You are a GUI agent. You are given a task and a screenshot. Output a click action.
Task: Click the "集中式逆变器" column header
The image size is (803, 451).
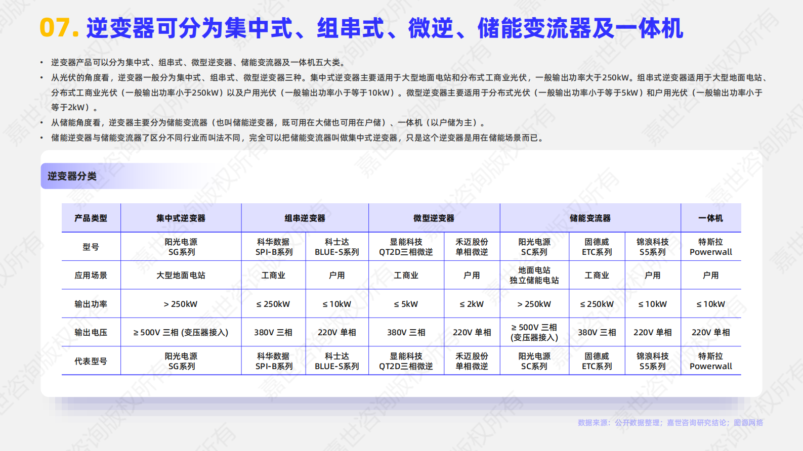pos(181,218)
